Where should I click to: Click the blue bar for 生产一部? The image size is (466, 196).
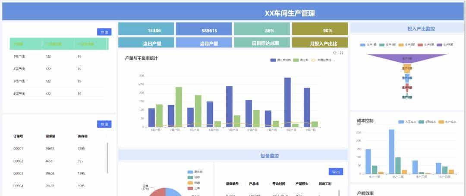368,161
